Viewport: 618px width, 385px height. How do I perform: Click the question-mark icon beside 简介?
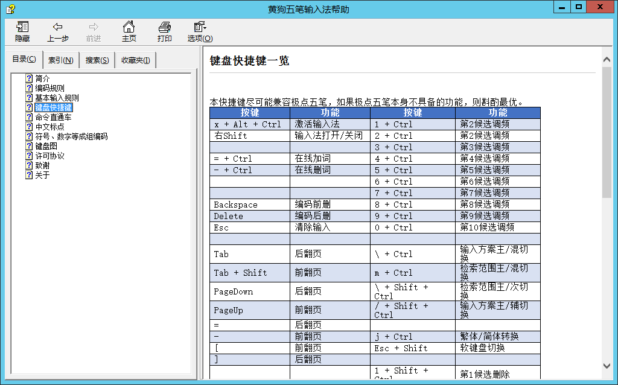coord(28,78)
